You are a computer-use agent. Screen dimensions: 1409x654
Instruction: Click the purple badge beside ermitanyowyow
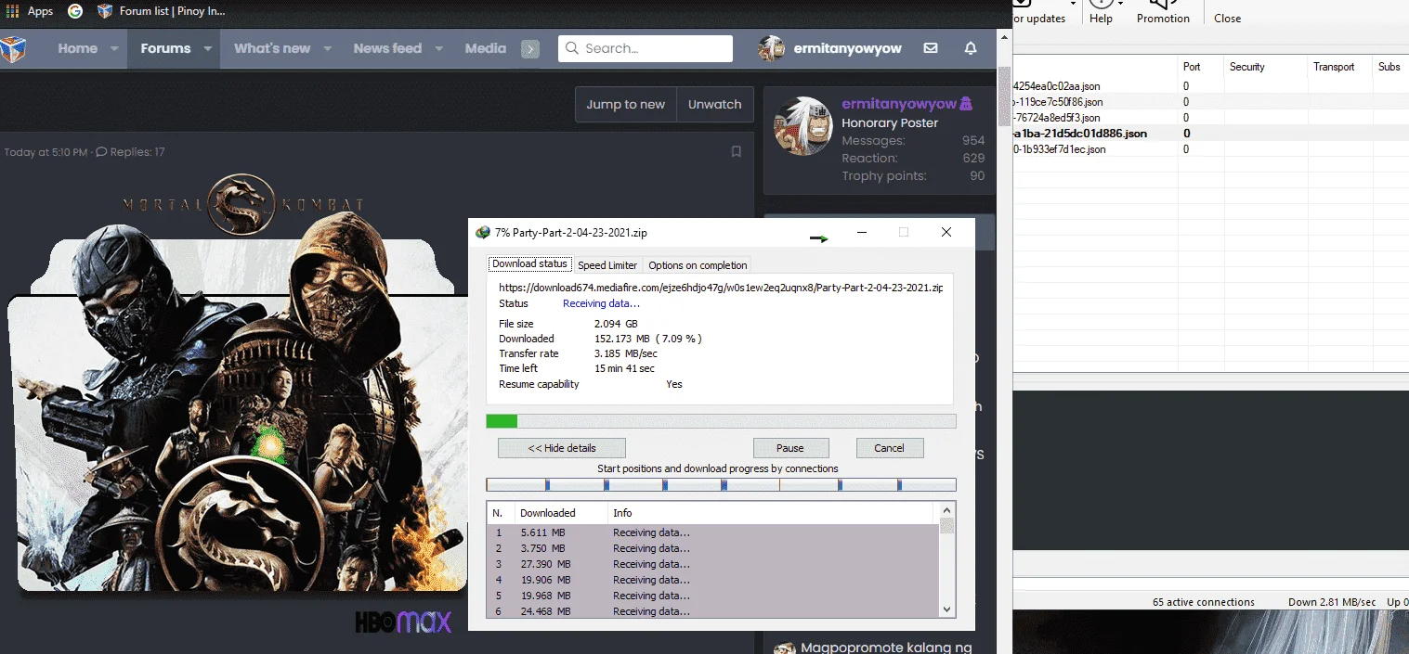pyautogui.click(x=966, y=104)
